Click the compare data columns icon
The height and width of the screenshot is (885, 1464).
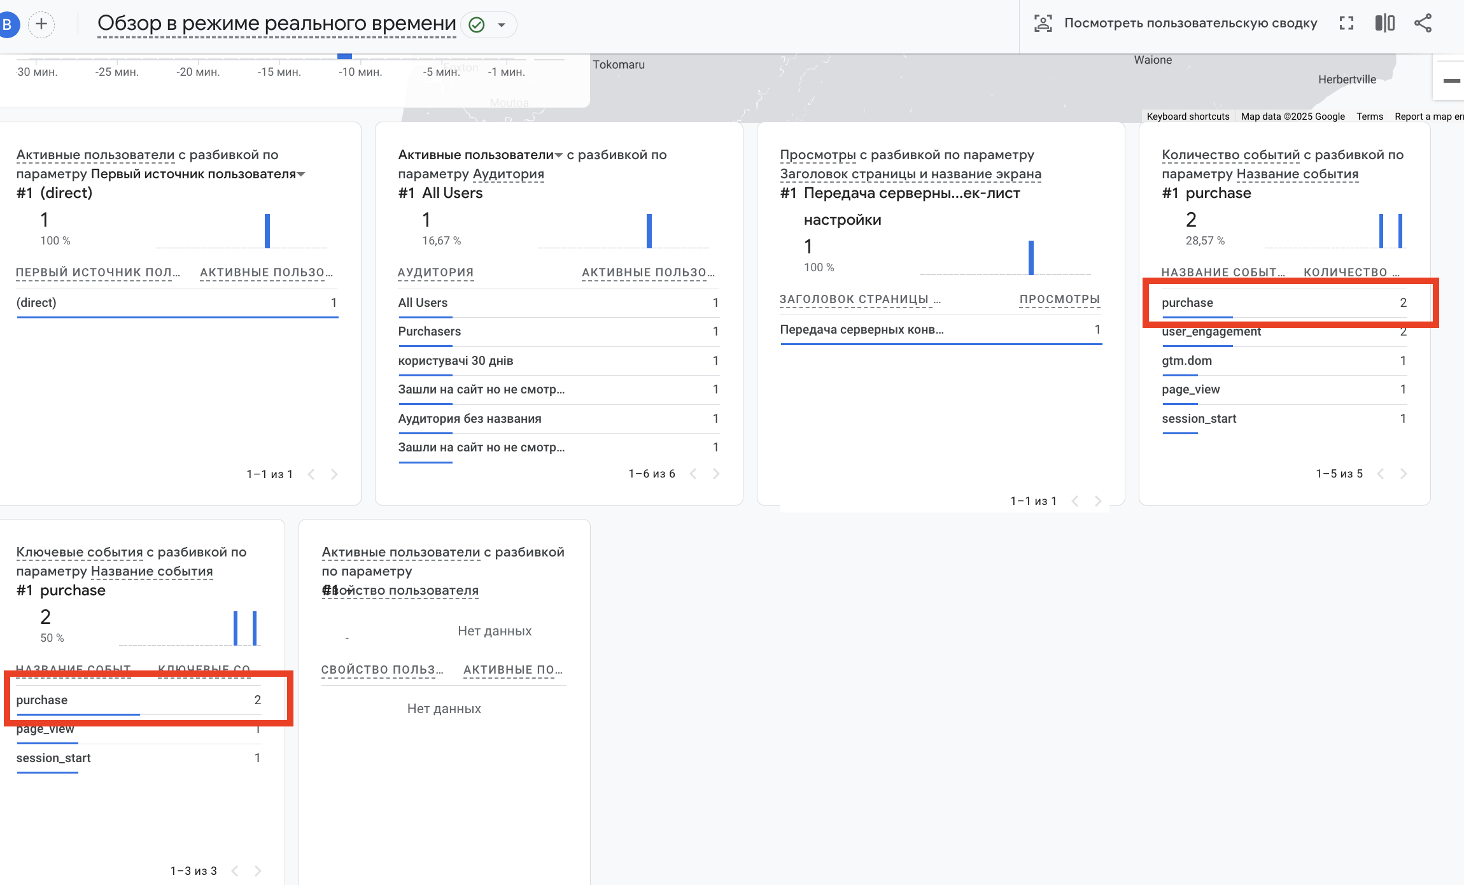1384,24
